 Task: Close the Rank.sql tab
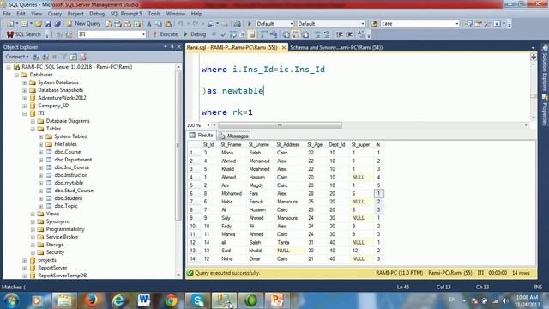[x=284, y=48]
